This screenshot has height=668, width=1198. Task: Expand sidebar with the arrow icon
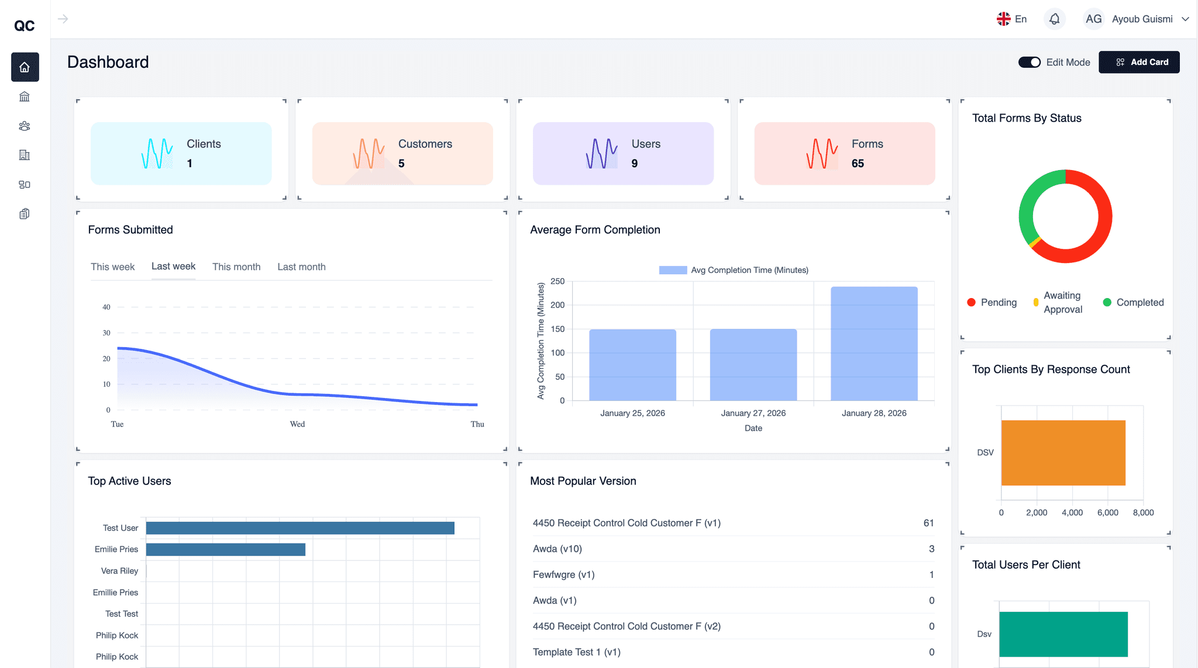pos(63,19)
